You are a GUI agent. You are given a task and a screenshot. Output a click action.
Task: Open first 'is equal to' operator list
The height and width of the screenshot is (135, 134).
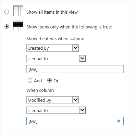coord(56,59)
